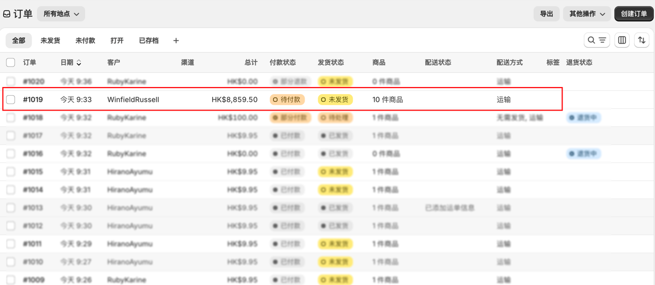Click the 未发货 badge on order #1019
The image size is (655, 285).
(x=336, y=100)
